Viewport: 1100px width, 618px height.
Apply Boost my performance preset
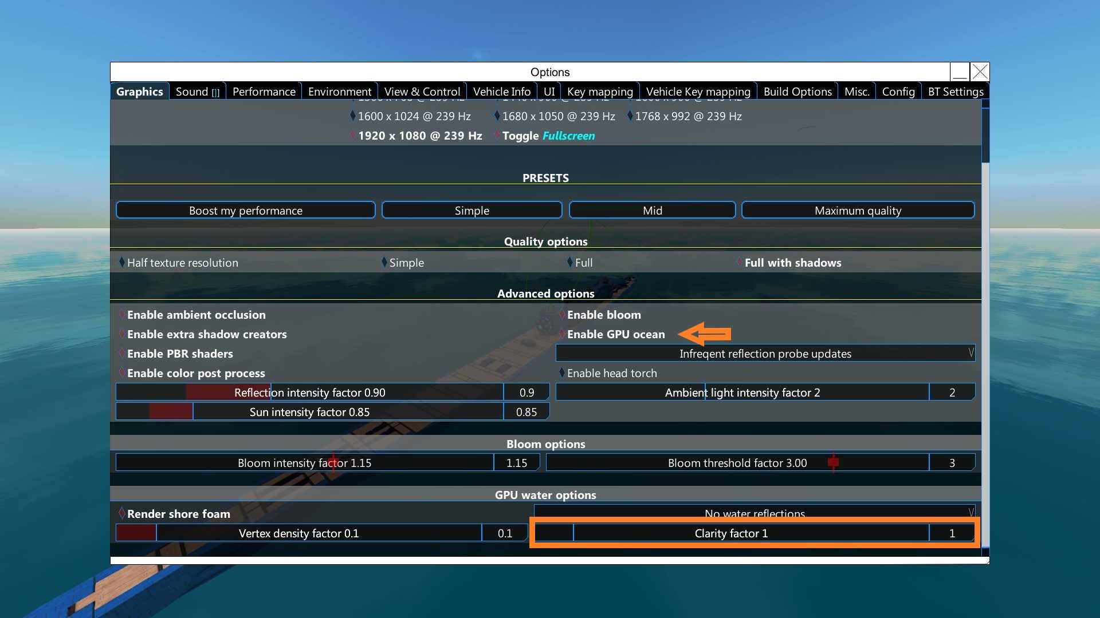245,211
